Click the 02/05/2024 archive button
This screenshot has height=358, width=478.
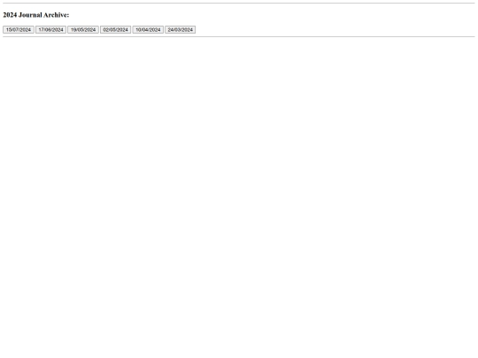(x=116, y=29)
